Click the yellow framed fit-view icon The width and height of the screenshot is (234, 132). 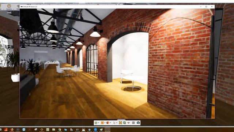120,123
